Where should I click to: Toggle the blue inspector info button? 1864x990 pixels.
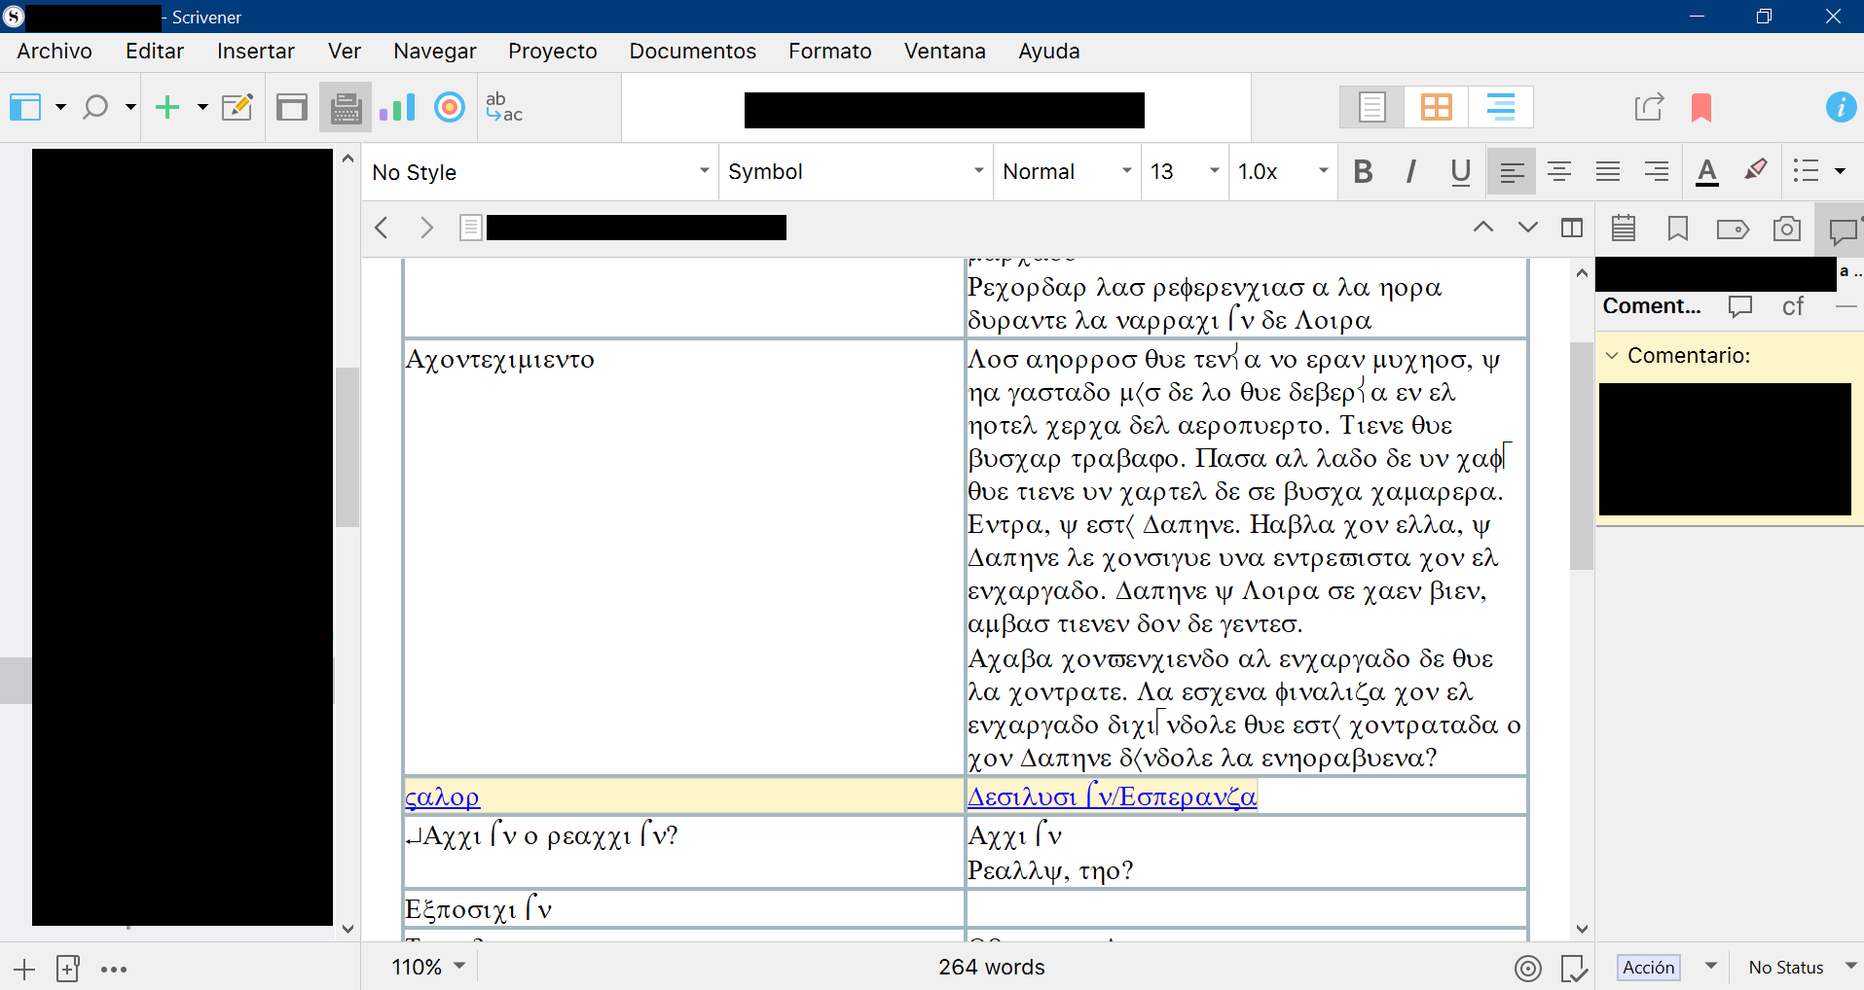[x=1841, y=107]
